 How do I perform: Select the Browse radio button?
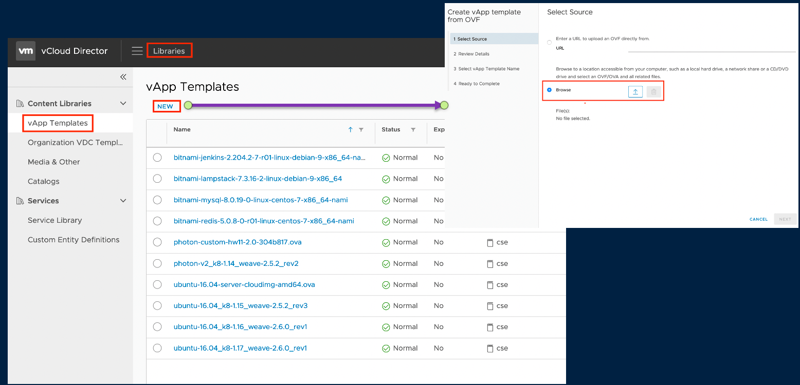pos(550,90)
